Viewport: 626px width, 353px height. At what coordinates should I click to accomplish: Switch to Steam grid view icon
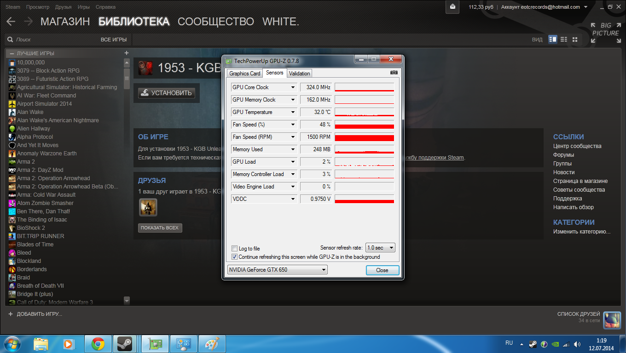(x=575, y=40)
